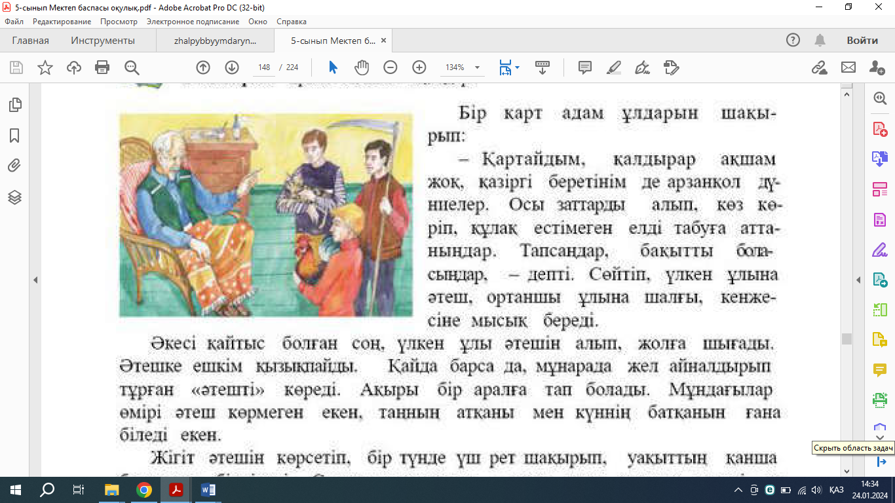Click the Войти sign-in button

pyautogui.click(x=863, y=40)
